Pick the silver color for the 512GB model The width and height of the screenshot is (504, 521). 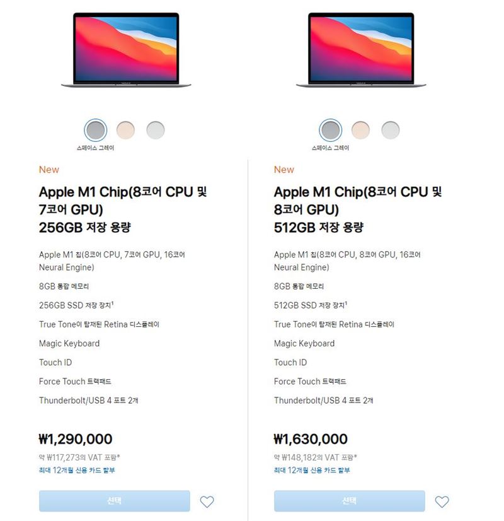point(390,130)
